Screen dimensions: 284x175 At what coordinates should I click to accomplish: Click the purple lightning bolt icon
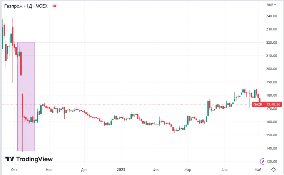tap(262, 161)
